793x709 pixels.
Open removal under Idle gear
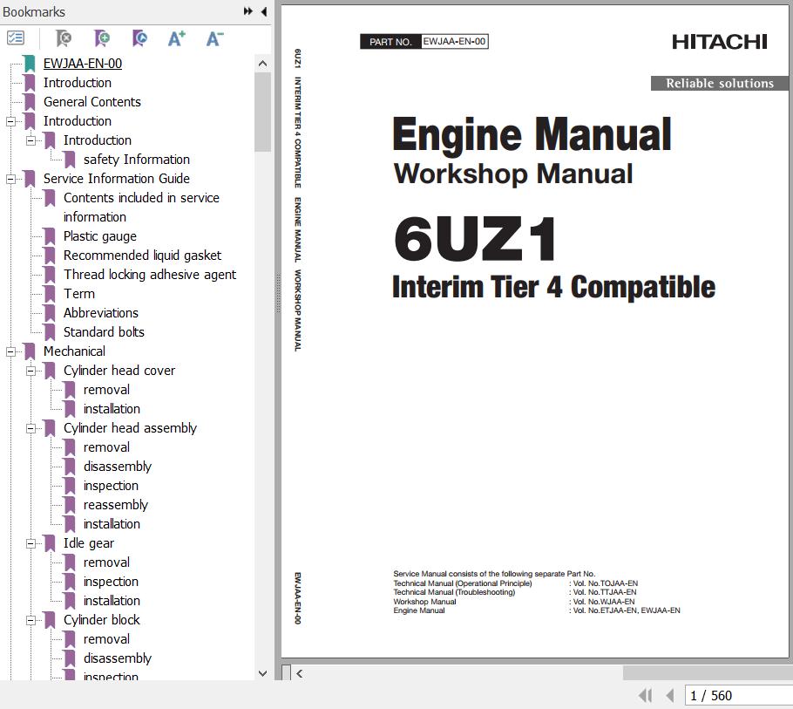tap(106, 562)
